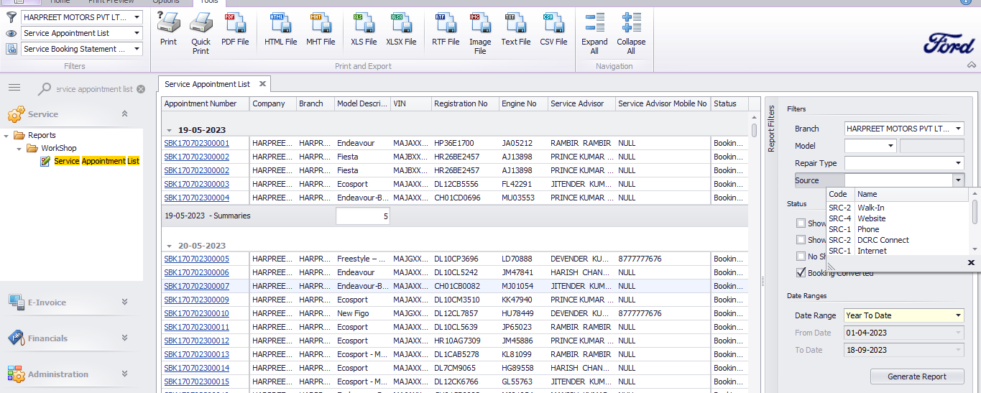
Task: Open appointment link SBK170702300012
Action: coord(196,341)
